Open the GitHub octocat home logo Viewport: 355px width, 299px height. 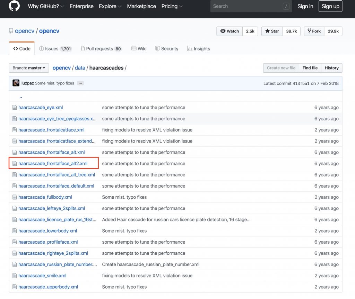pos(14,6)
